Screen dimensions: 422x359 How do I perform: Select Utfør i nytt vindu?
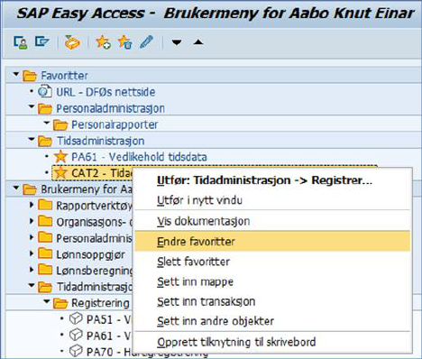pyautogui.click(x=272, y=200)
